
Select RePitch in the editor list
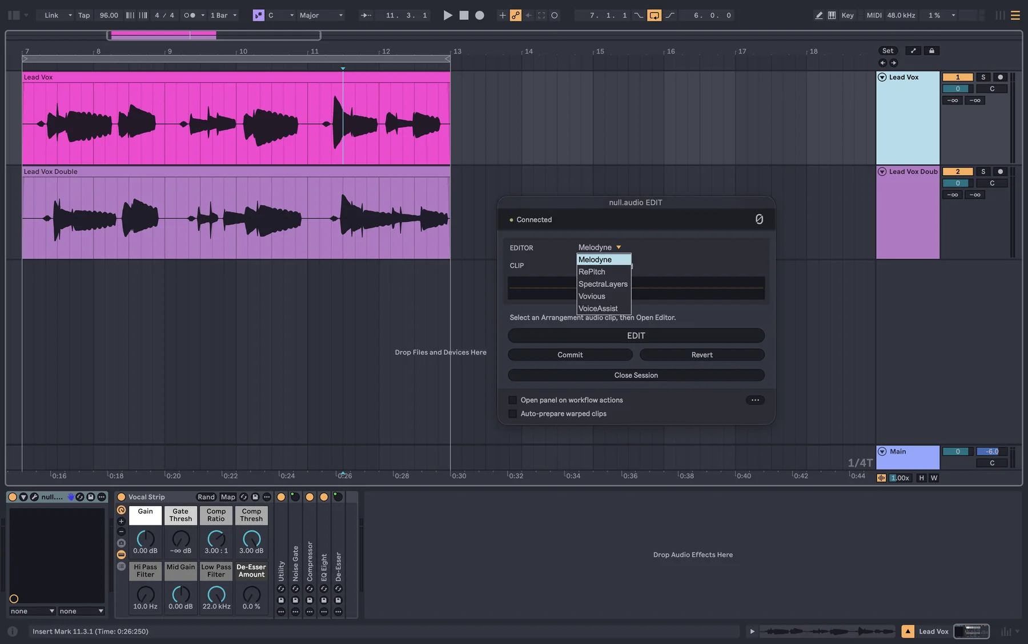point(604,272)
